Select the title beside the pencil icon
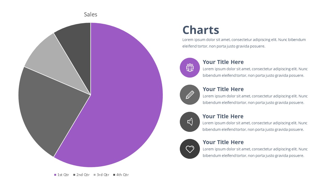Screen dimensions: 334x188 click(x=223, y=89)
